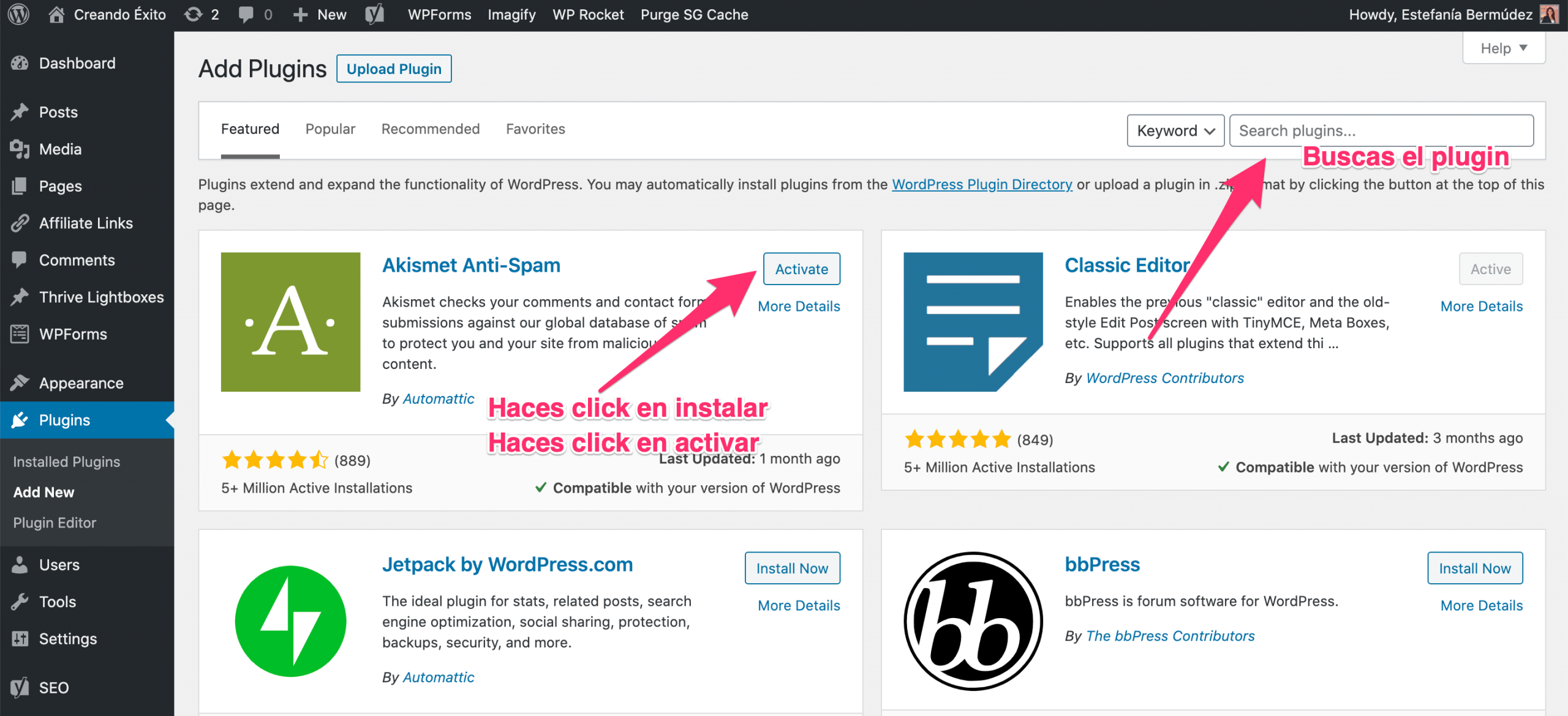Expand the Help panel dropdown
The height and width of the screenshot is (716, 1568).
click(1504, 48)
